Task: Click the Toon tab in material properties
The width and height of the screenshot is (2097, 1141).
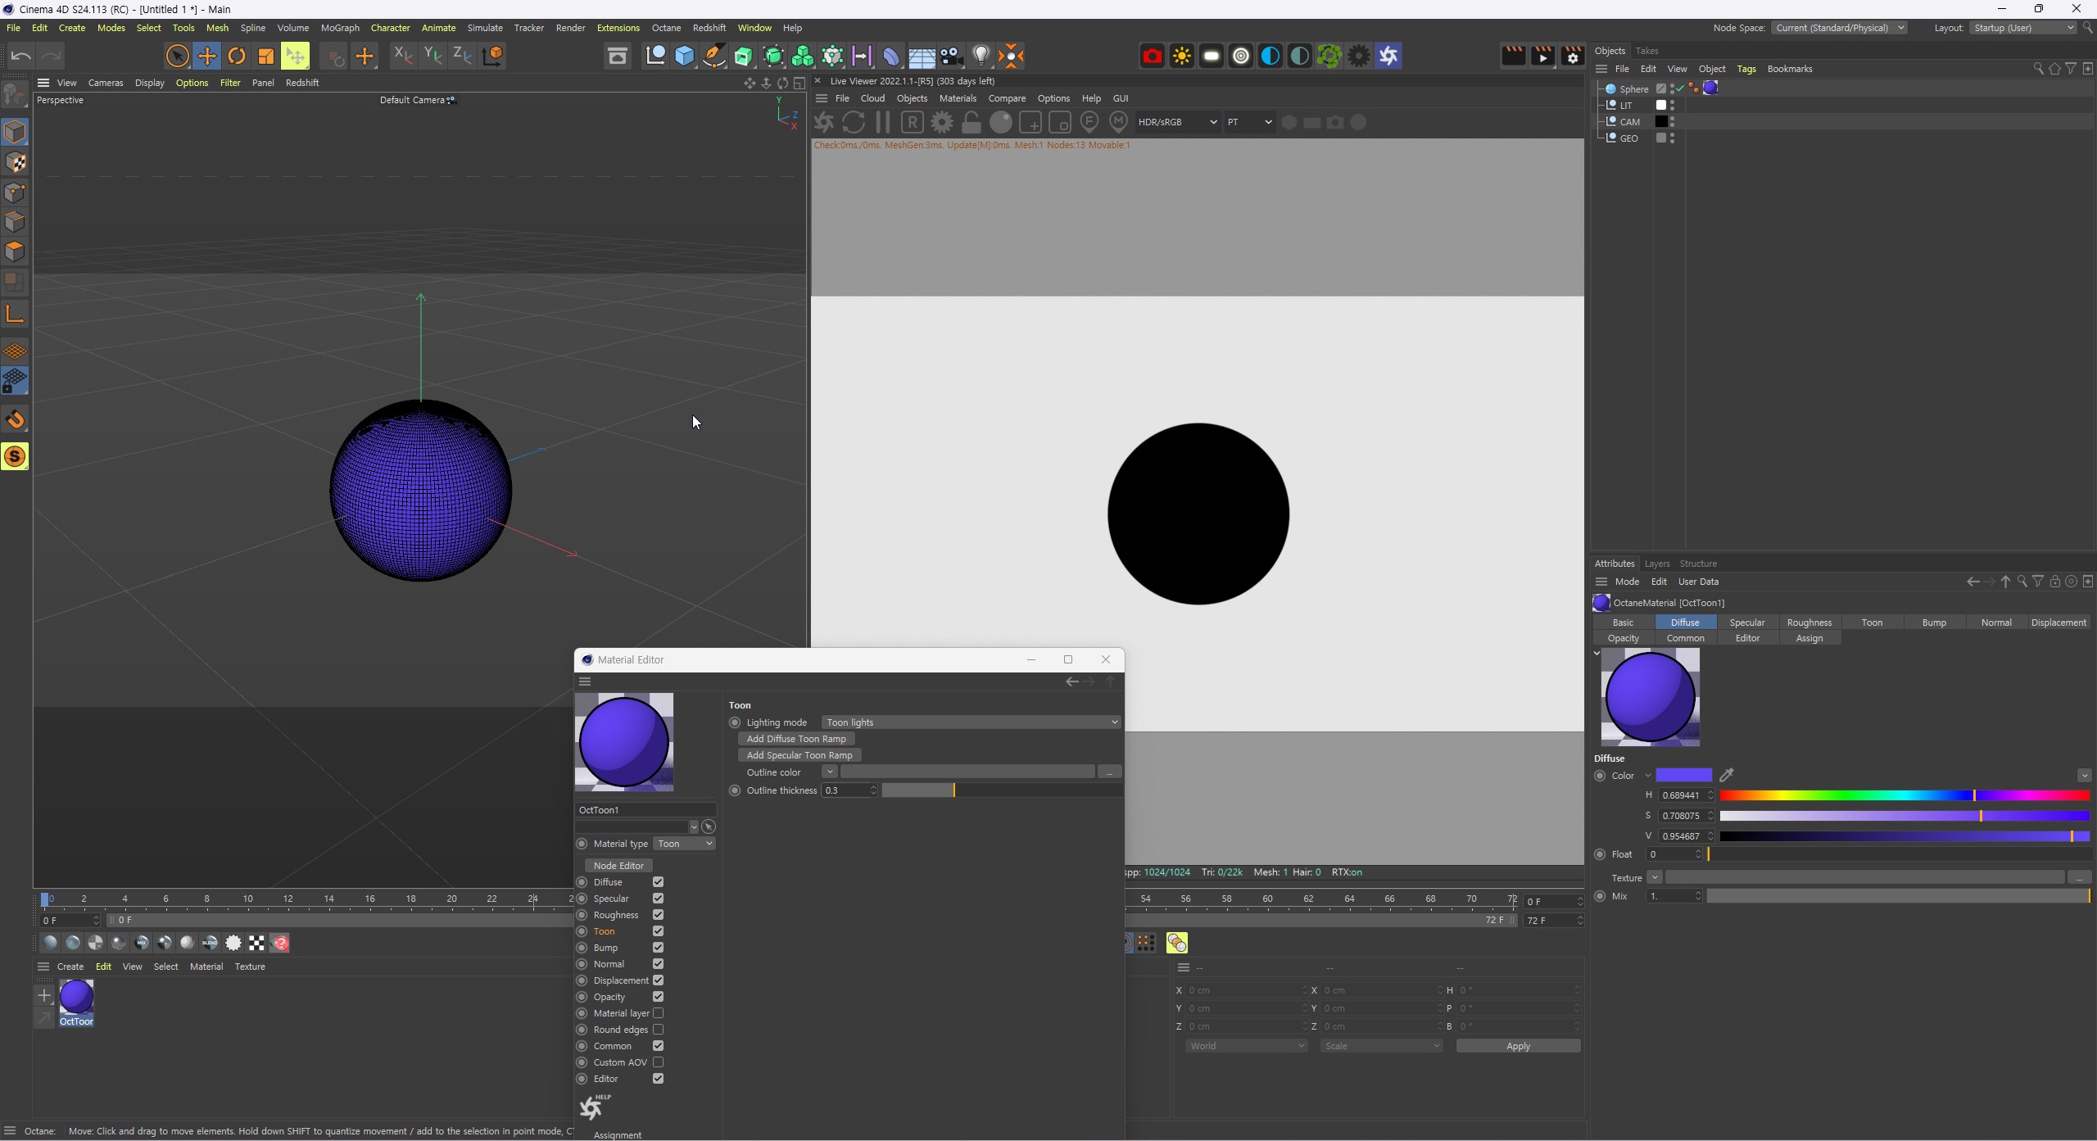Action: click(x=1871, y=623)
